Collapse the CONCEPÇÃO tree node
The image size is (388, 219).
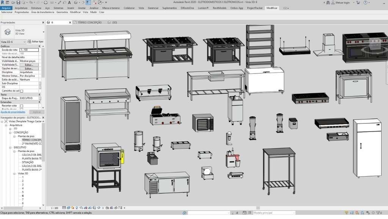(11, 133)
